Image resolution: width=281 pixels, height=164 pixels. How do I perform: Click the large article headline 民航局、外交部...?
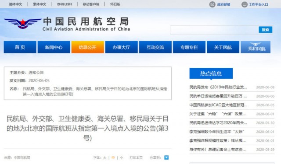(87, 128)
